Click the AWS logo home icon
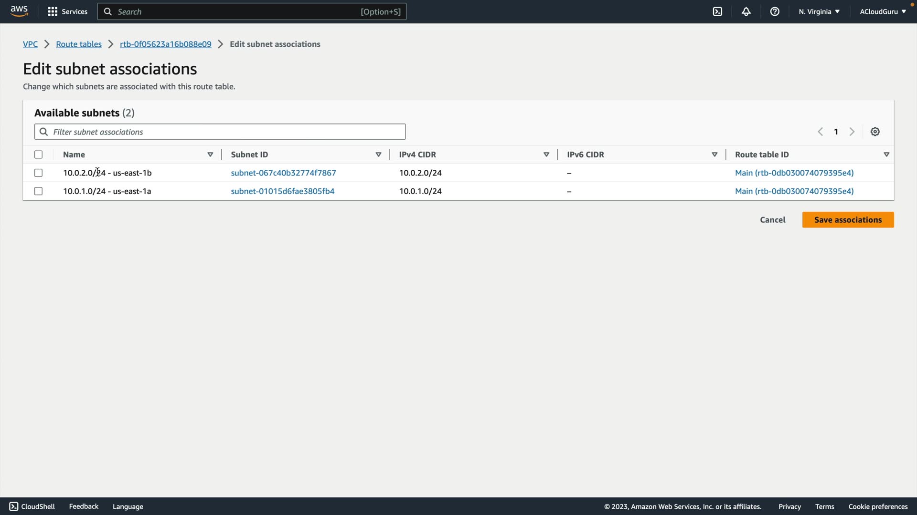This screenshot has width=917, height=515. (19, 11)
